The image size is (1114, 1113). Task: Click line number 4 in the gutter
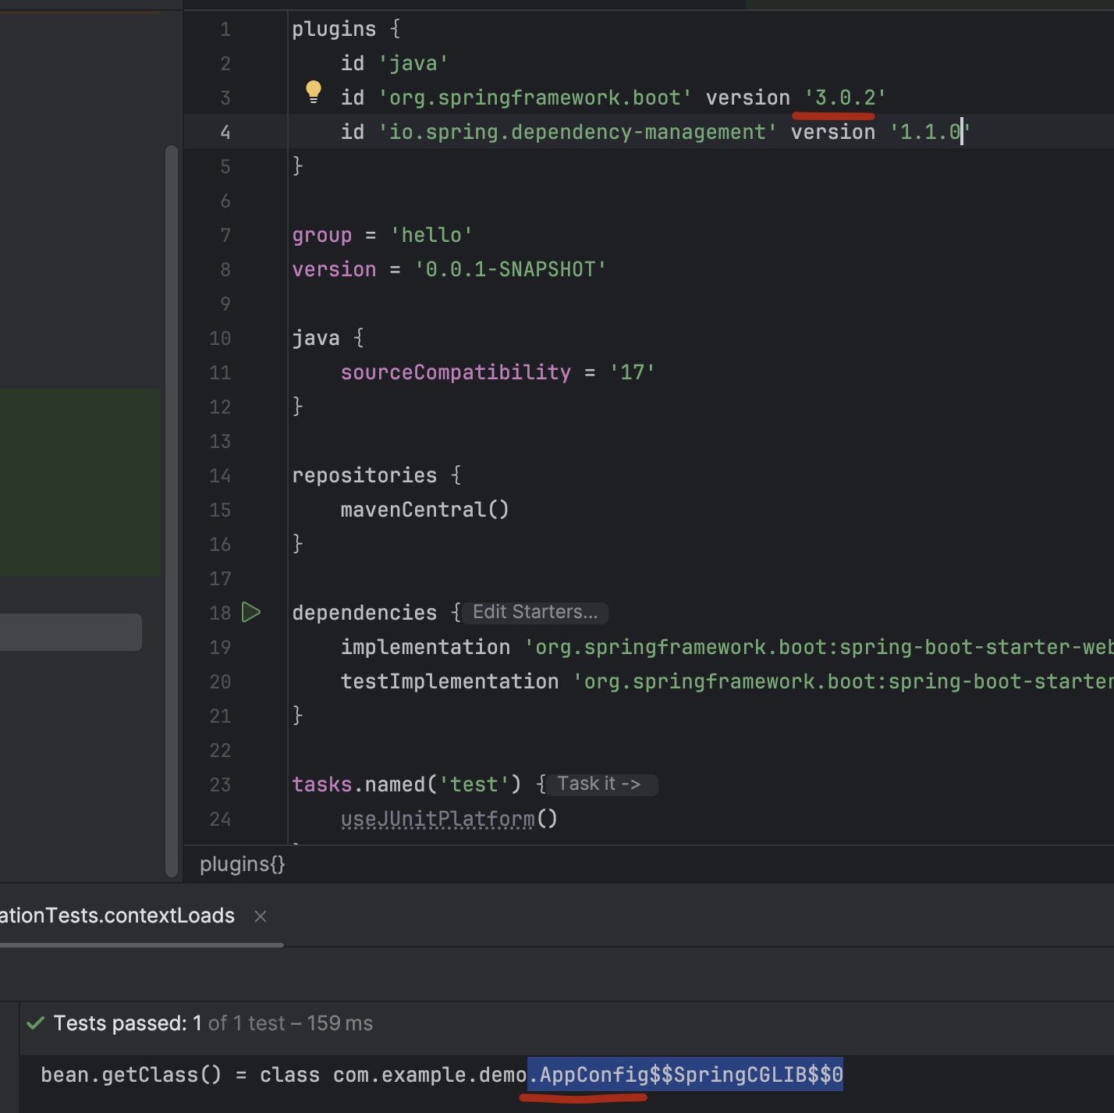pyautogui.click(x=225, y=132)
